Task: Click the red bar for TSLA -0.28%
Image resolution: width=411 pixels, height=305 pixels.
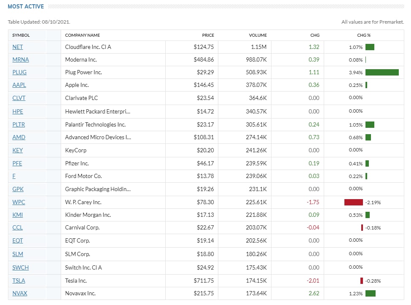Action: pos(361,281)
